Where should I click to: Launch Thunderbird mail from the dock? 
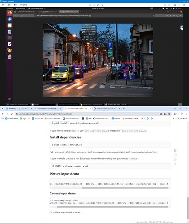coord(9,19)
